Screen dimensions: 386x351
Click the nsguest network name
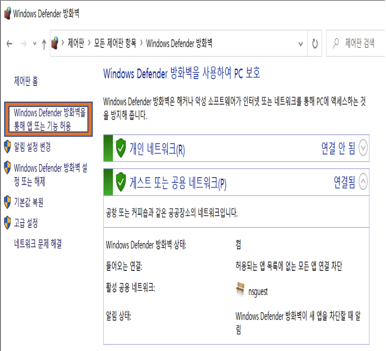pyautogui.click(x=258, y=292)
